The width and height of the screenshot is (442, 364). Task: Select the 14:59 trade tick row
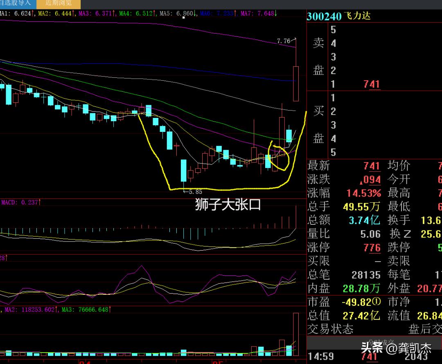coord(374,357)
